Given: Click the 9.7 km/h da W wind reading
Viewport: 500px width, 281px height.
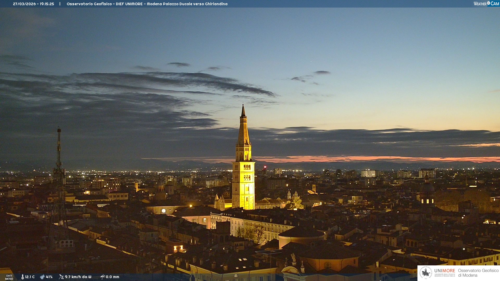Looking at the screenshot, I should click(x=78, y=277).
